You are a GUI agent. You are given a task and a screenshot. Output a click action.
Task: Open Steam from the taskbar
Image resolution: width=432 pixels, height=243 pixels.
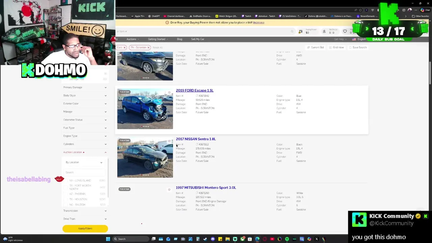pos(205,239)
